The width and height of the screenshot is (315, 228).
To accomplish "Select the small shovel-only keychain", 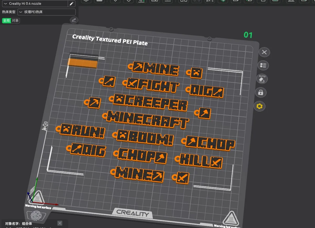I will (107, 81).
